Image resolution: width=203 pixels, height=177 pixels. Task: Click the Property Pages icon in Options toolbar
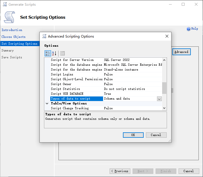pyautogui.click(x=62, y=53)
